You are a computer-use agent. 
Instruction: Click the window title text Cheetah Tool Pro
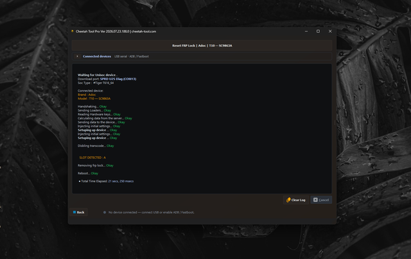point(116,31)
